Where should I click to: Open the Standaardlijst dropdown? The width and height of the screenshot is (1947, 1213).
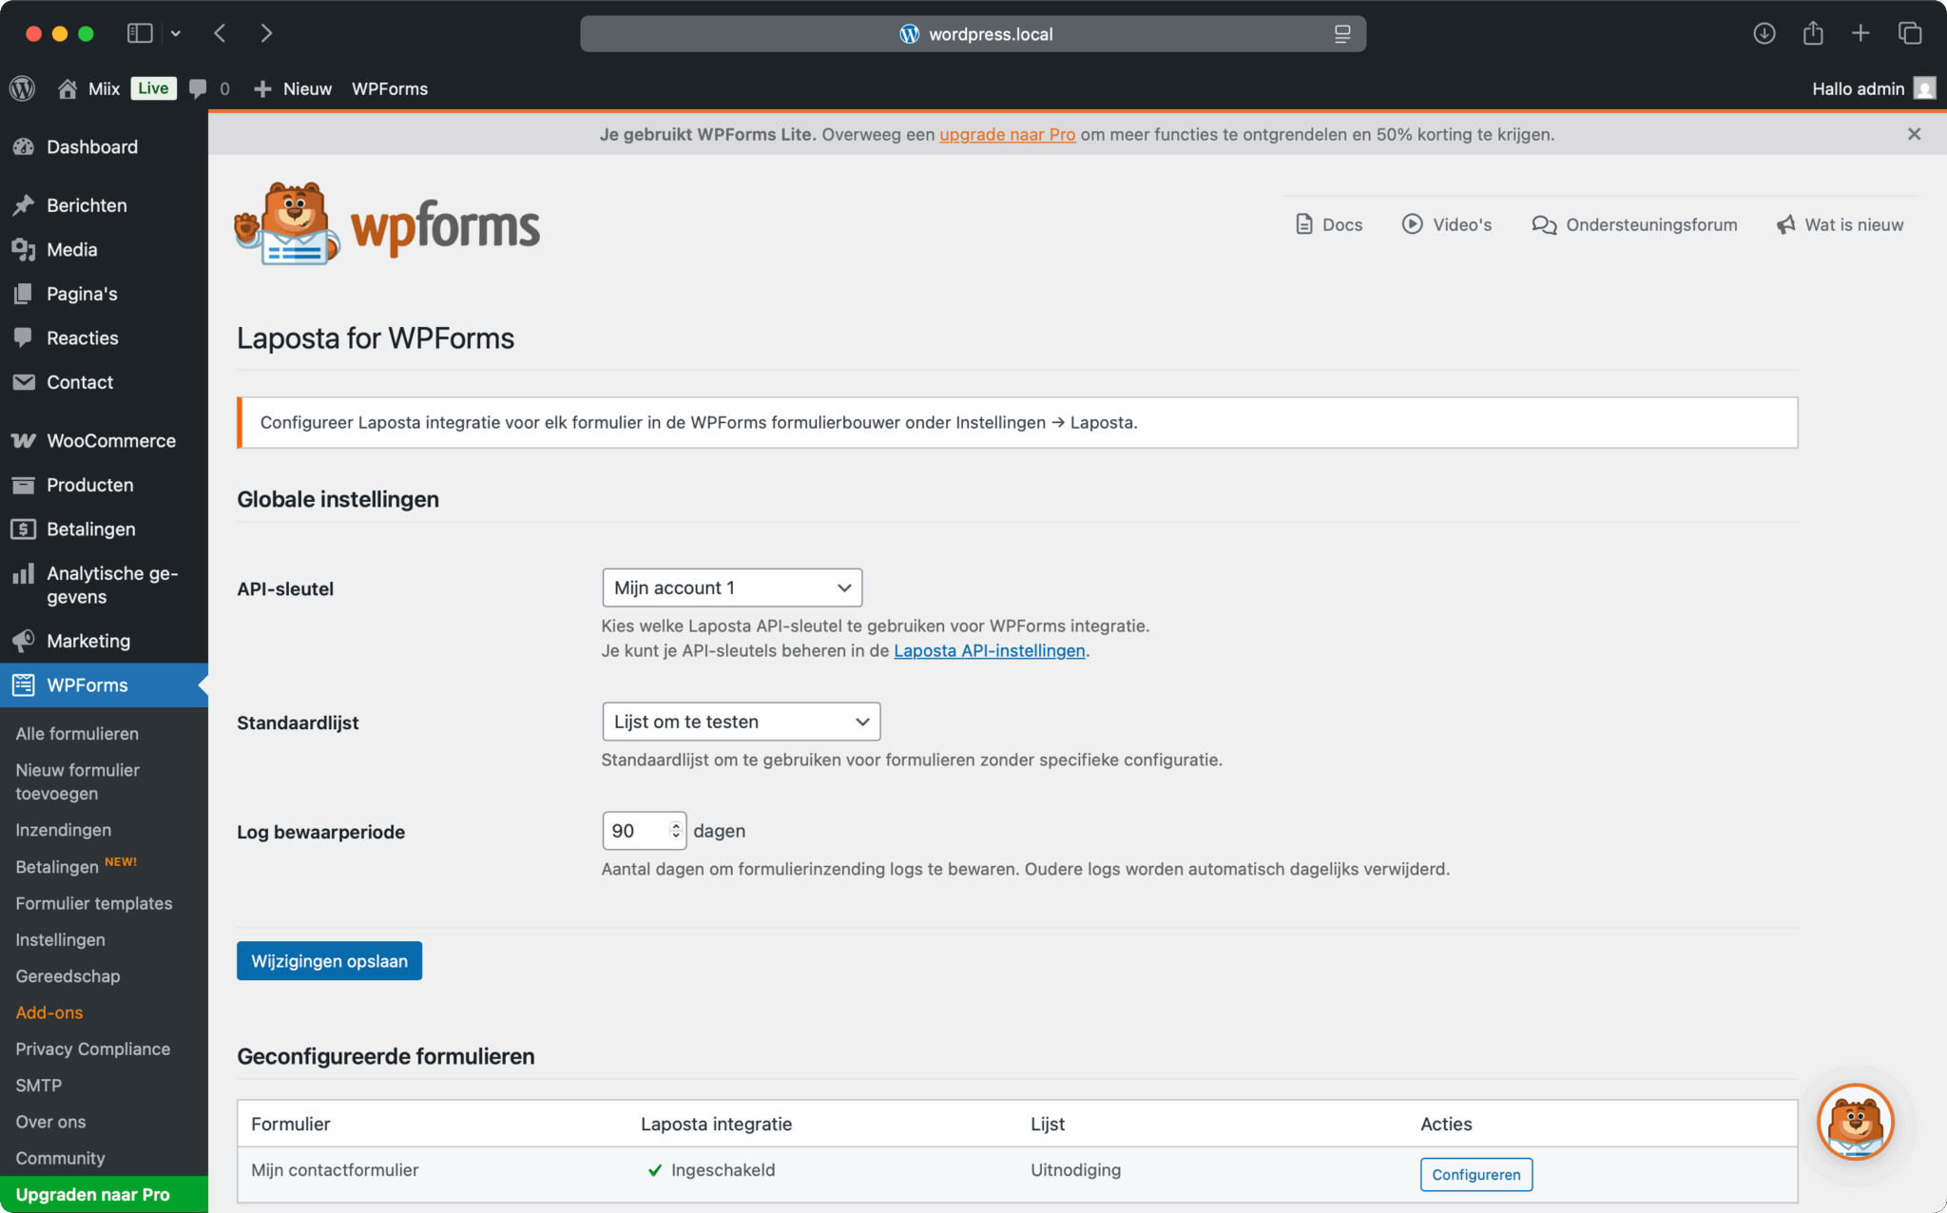tap(741, 722)
